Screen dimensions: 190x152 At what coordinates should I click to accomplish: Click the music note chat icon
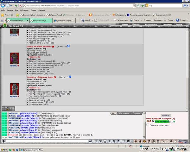pos(118,141)
